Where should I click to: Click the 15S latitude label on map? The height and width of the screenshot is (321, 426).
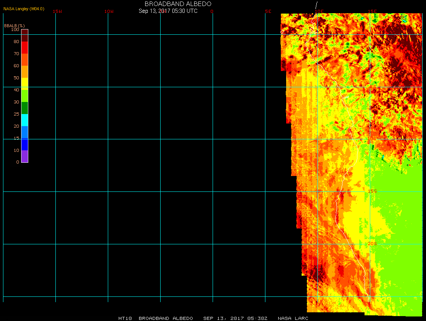[372, 191]
